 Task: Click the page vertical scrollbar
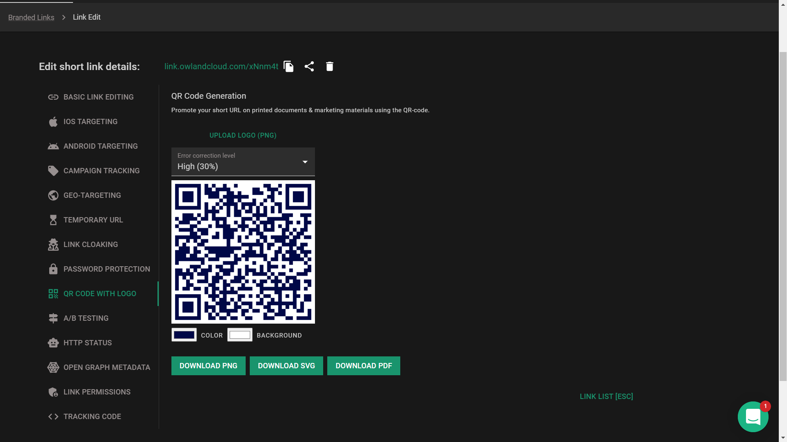pos(783,217)
